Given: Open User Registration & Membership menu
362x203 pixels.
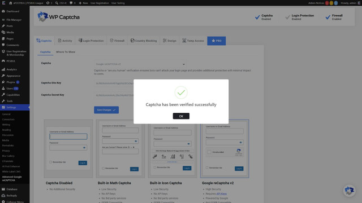Looking at the screenshot, I should (16, 53).
